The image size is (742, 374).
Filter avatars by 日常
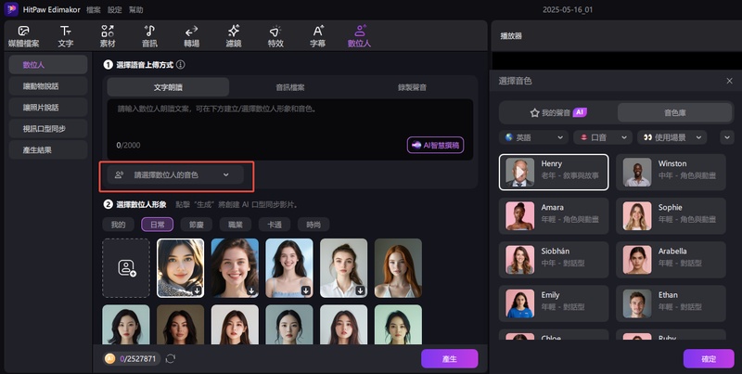click(157, 225)
